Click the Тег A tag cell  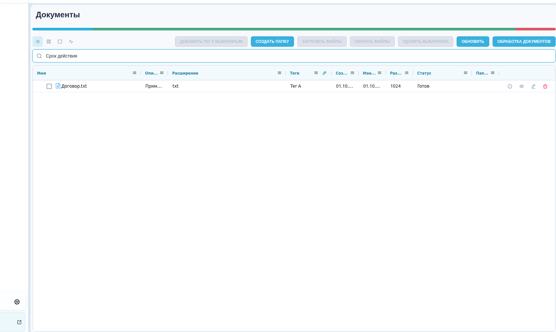tap(295, 86)
